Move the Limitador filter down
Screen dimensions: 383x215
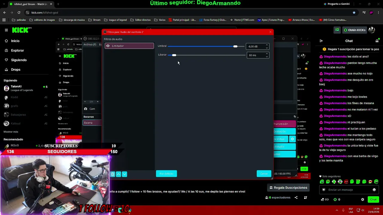click(x=124, y=174)
